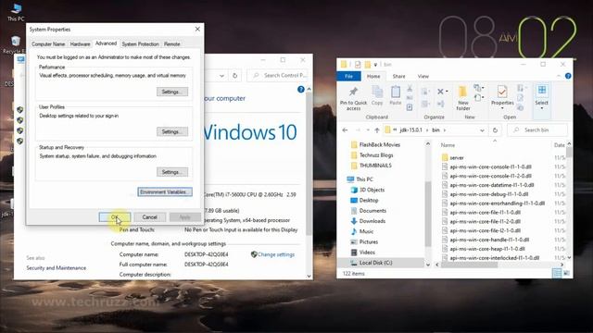Open Explorer help with the blue question mark
This screenshot has width=593, height=333.
point(568,76)
